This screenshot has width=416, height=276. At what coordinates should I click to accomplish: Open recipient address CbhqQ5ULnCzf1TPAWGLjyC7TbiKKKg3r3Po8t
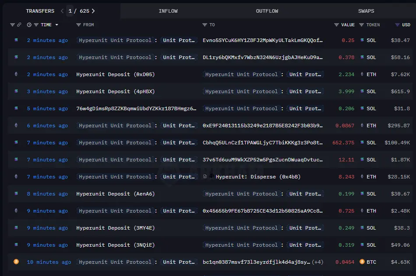point(263,143)
